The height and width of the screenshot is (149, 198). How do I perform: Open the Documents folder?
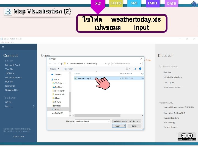(x=59, y=91)
